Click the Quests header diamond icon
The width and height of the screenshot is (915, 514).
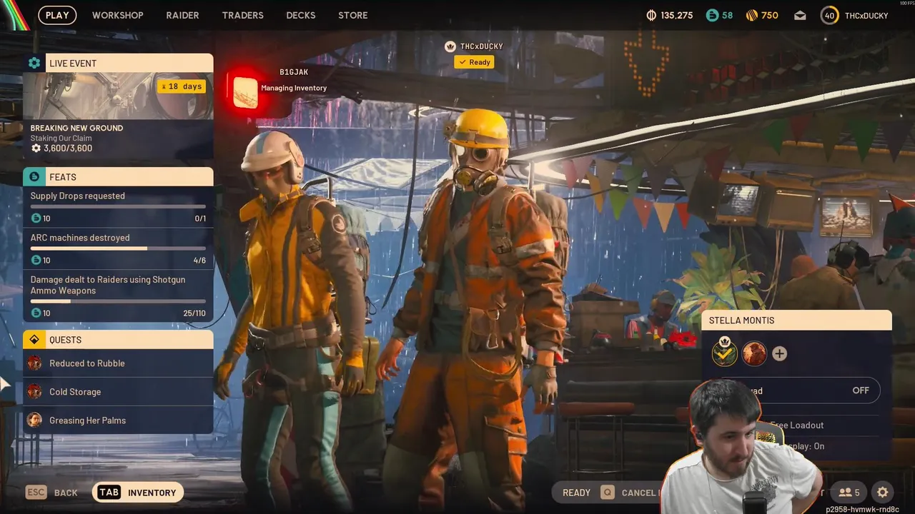[34, 339]
